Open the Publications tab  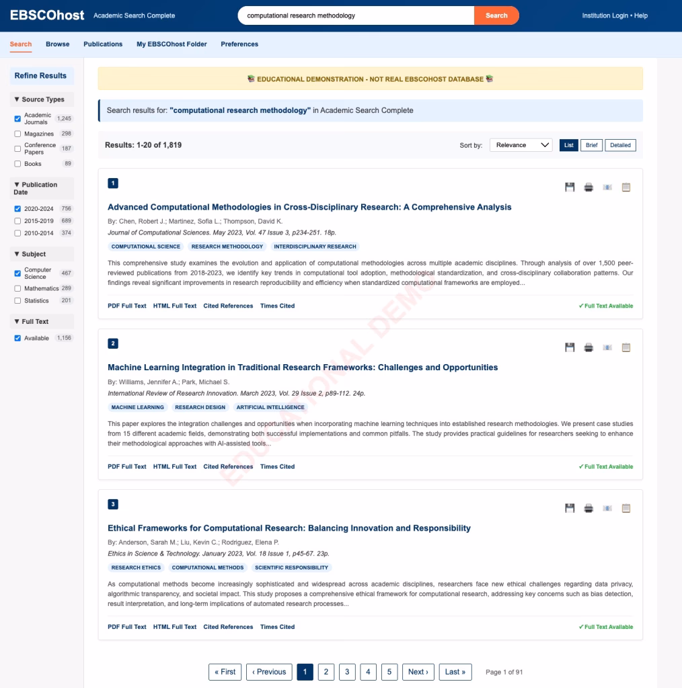click(x=103, y=44)
